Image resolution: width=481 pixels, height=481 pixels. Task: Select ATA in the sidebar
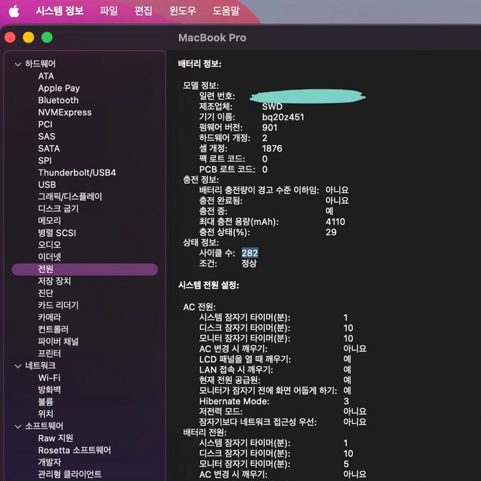coord(46,76)
